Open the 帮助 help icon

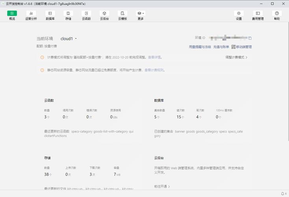click(x=277, y=13)
